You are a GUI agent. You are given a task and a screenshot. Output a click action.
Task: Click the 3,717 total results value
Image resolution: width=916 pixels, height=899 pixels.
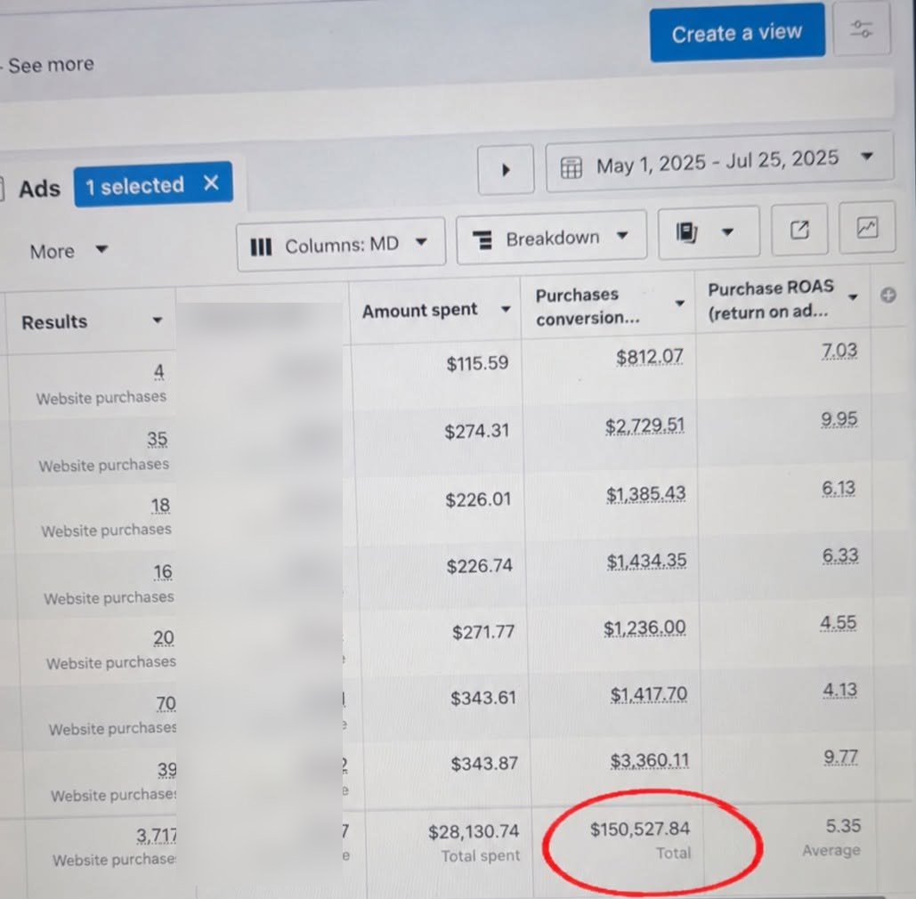[156, 836]
